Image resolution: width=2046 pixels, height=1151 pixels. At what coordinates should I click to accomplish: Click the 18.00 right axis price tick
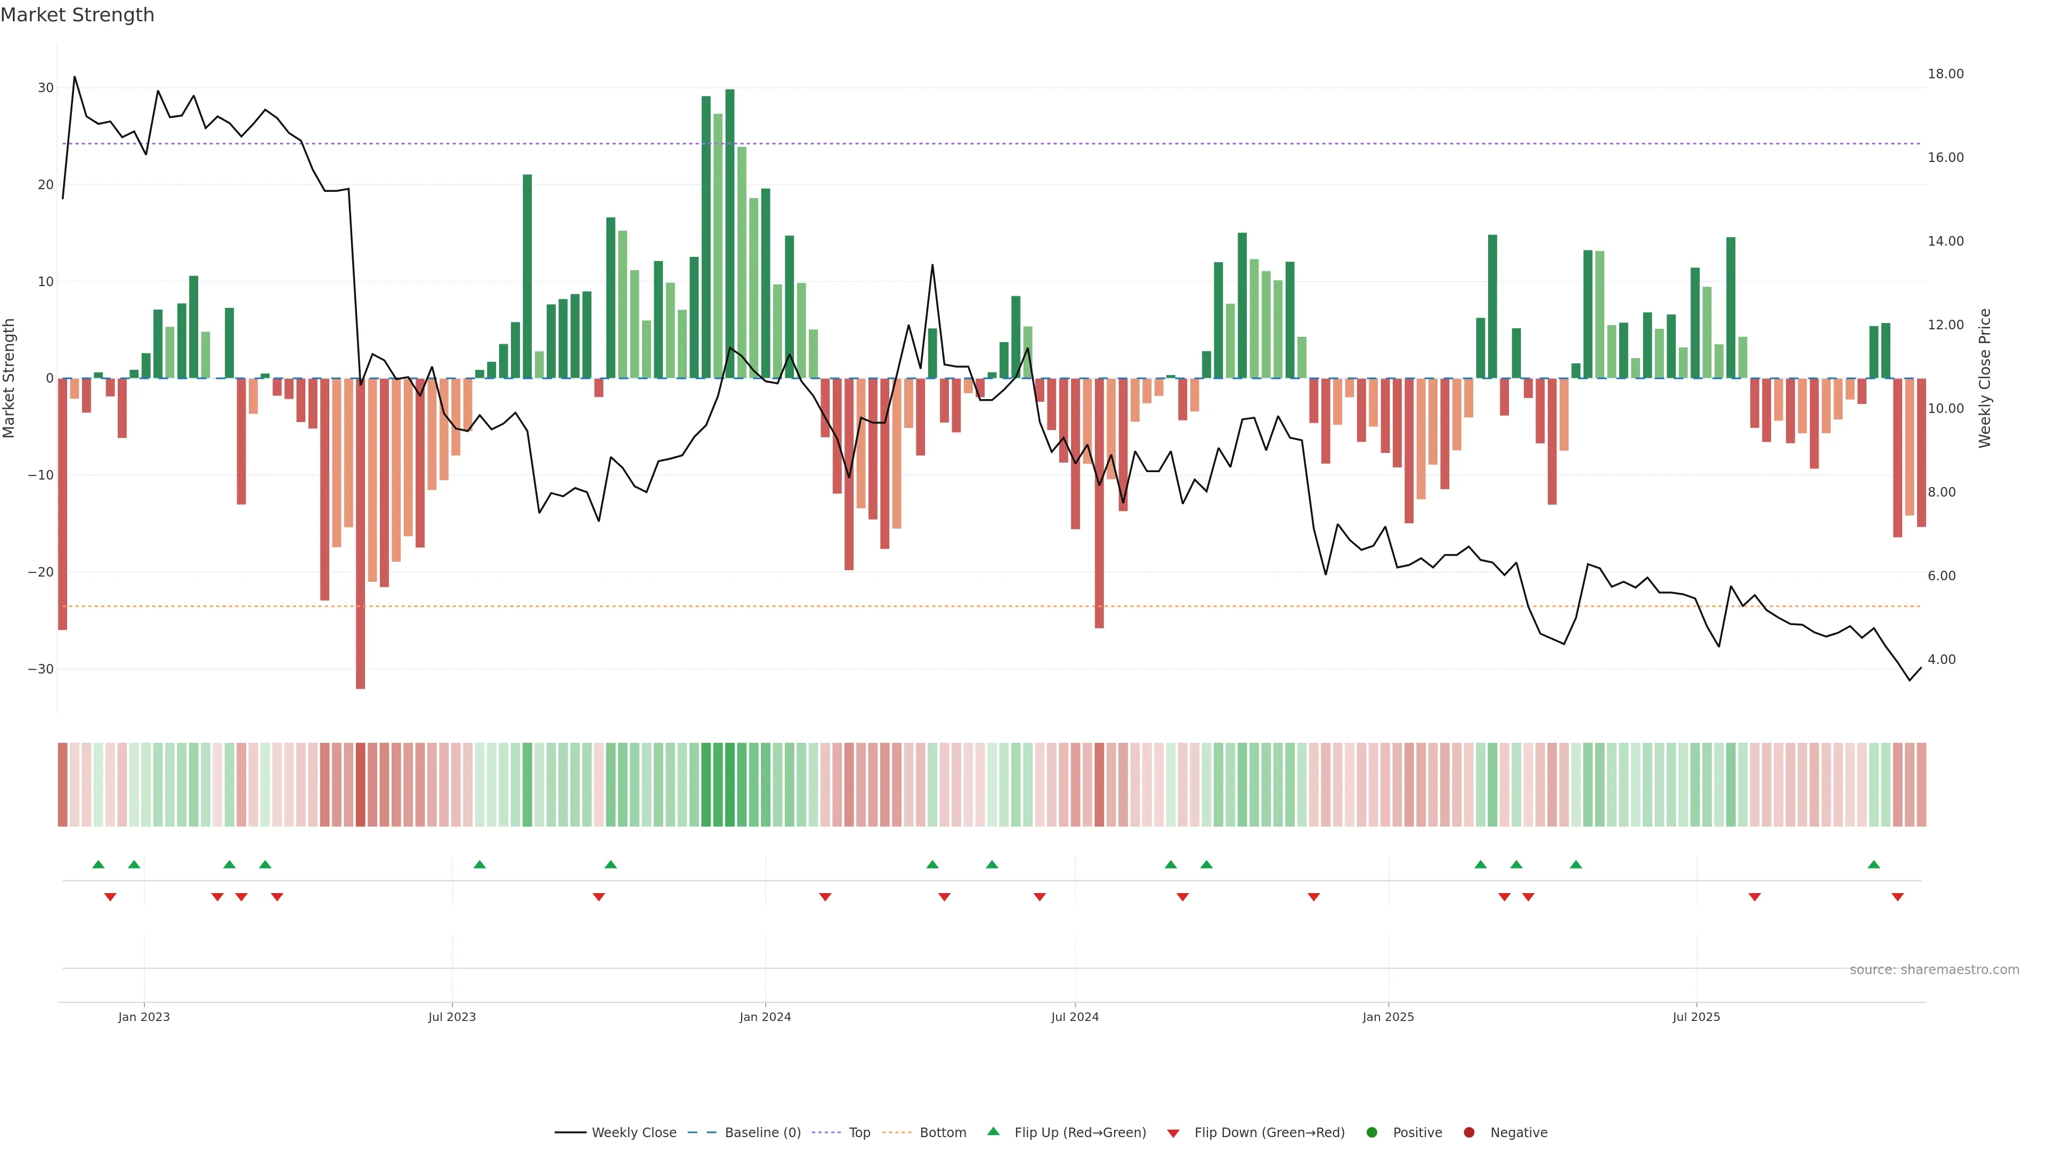point(1945,74)
